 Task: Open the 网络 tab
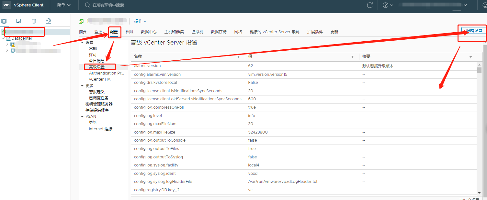click(x=238, y=32)
